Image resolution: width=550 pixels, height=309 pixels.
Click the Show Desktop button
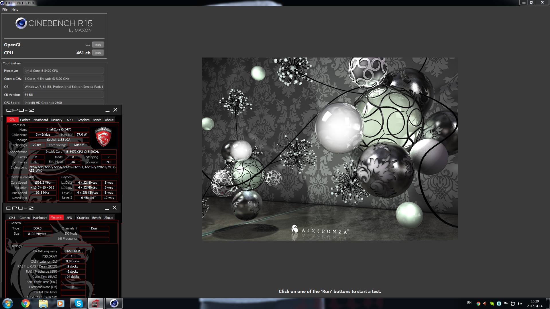click(548, 304)
